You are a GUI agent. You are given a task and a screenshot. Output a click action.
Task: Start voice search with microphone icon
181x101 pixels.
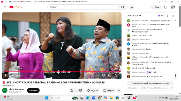click(x=132, y=7)
